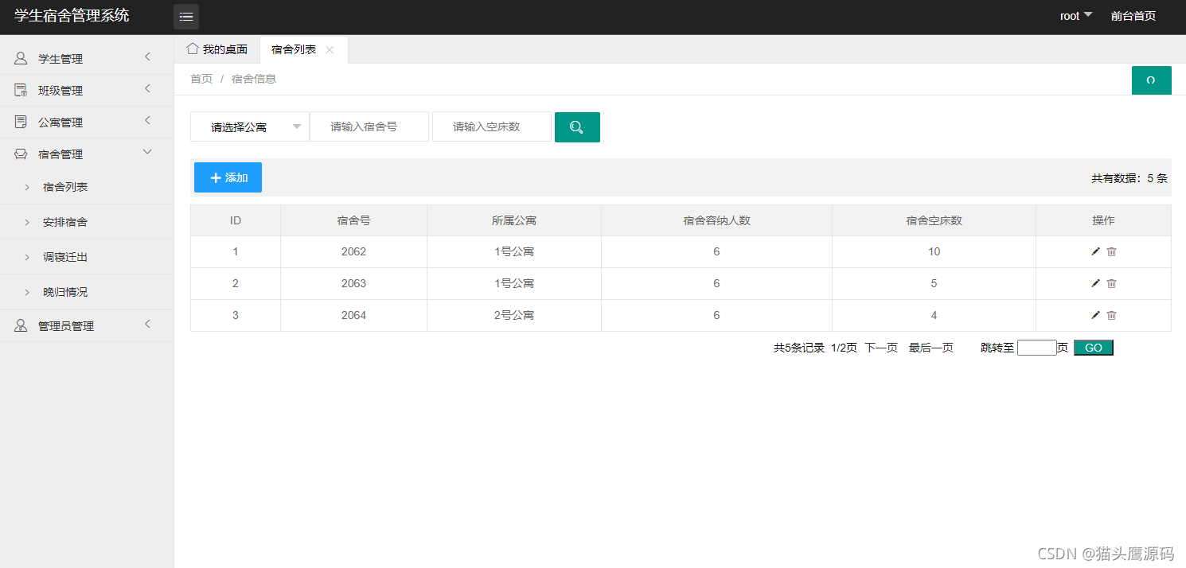Expand the 公寓管理 menu chevron
Screen dimensions: 1186x568
(x=147, y=120)
